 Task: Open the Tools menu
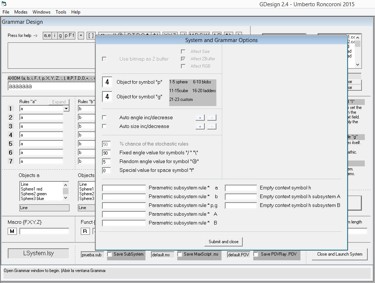61,12
